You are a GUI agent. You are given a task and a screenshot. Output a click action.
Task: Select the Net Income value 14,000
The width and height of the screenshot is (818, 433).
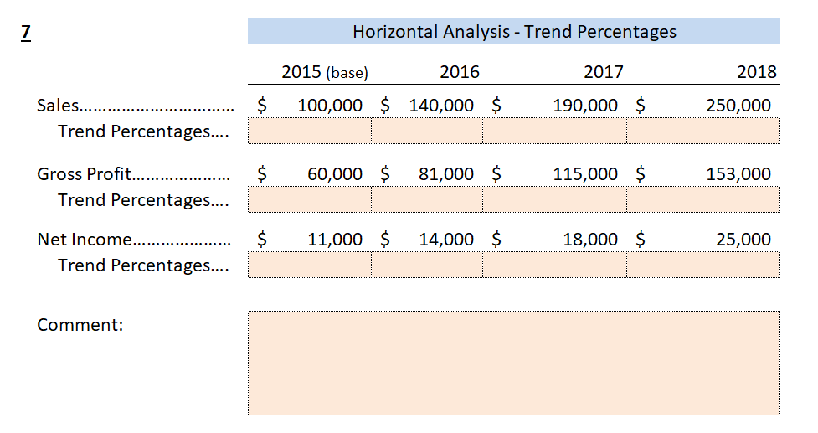[x=446, y=240]
